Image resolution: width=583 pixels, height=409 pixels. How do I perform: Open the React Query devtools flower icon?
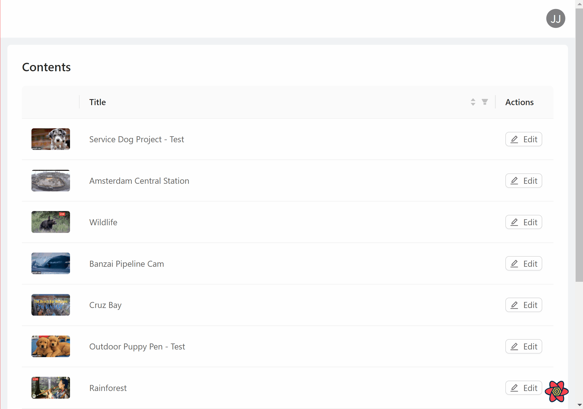click(x=556, y=392)
